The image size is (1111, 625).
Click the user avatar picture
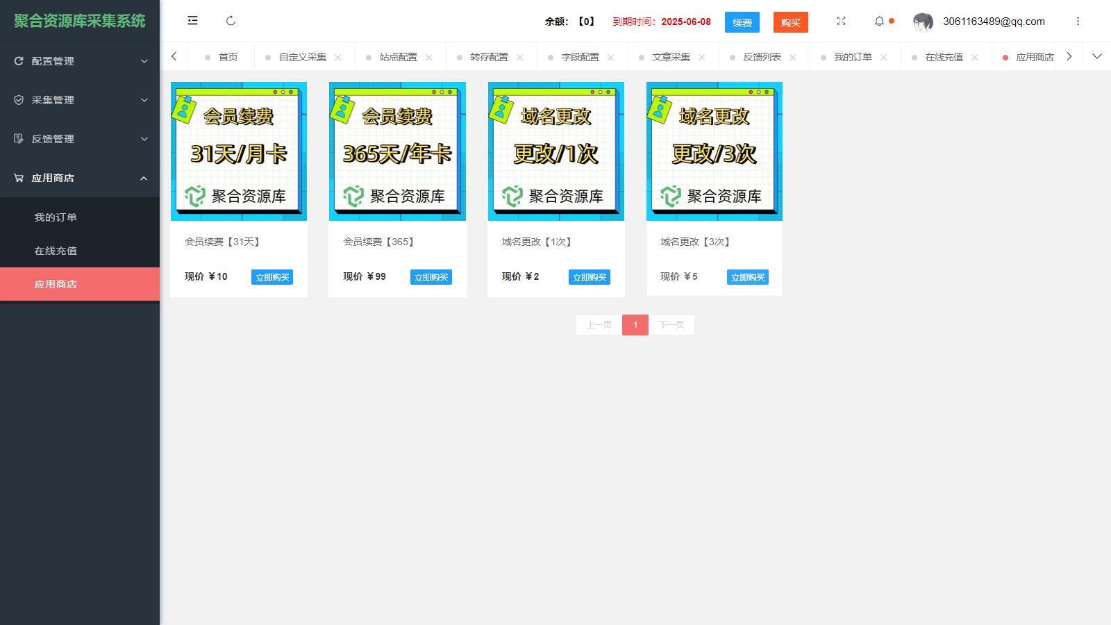point(923,22)
